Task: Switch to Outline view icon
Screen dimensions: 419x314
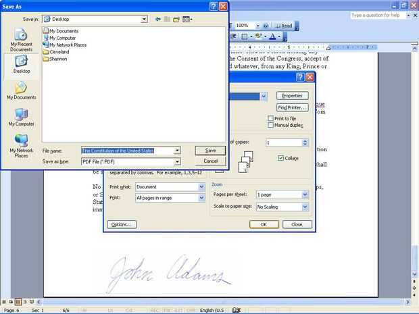Action: [25, 302]
